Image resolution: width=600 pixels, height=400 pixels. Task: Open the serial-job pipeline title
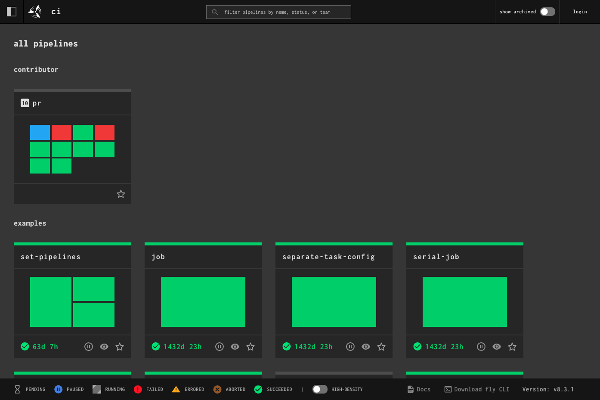(436, 257)
